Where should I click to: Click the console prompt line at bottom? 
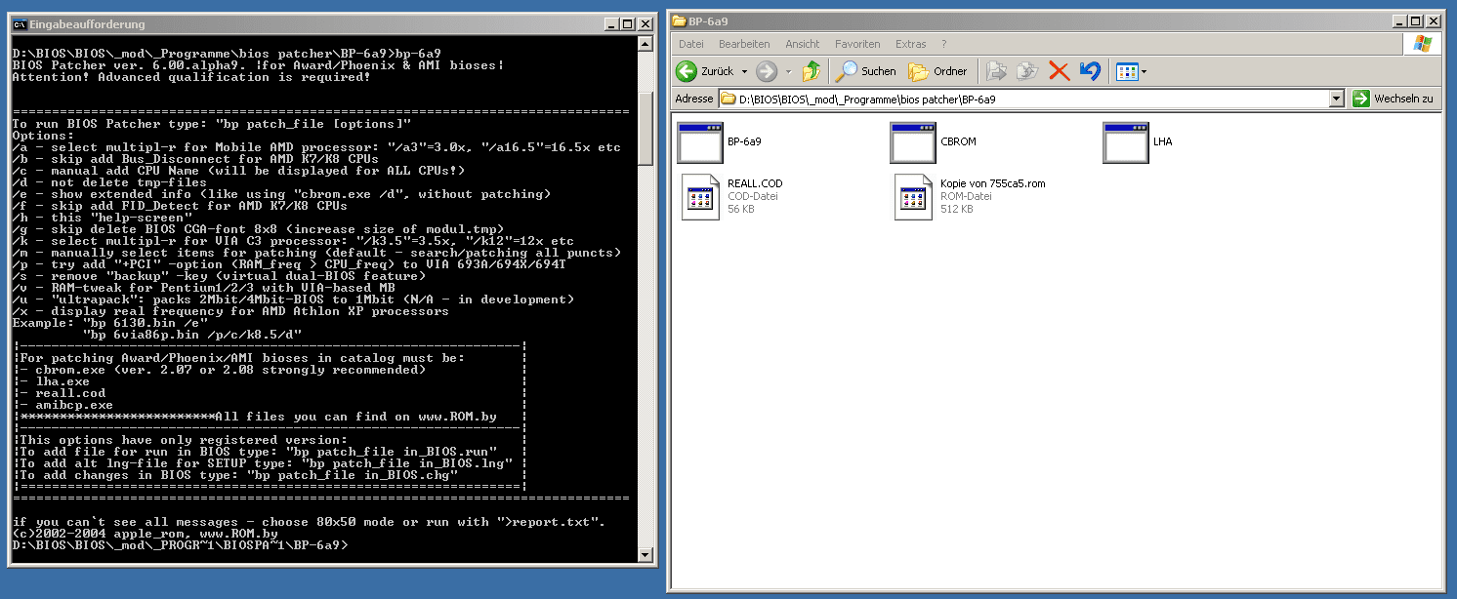(x=180, y=545)
